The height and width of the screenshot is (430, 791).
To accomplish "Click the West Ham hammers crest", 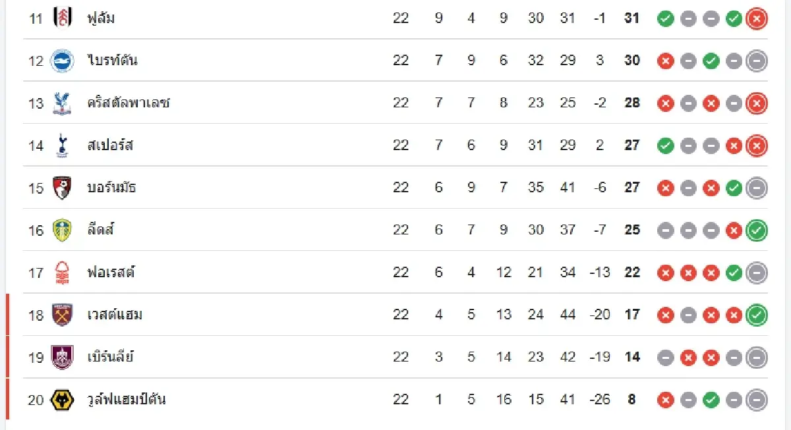I will coord(63,315).
